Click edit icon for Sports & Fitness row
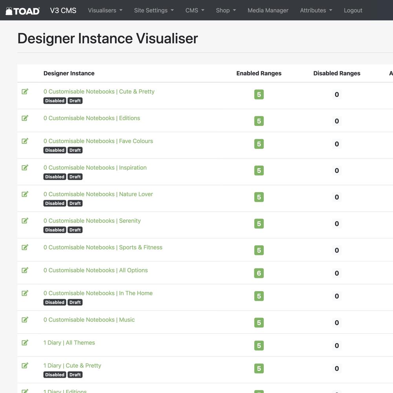The image size is (393, 393). (x=25, y=247)
